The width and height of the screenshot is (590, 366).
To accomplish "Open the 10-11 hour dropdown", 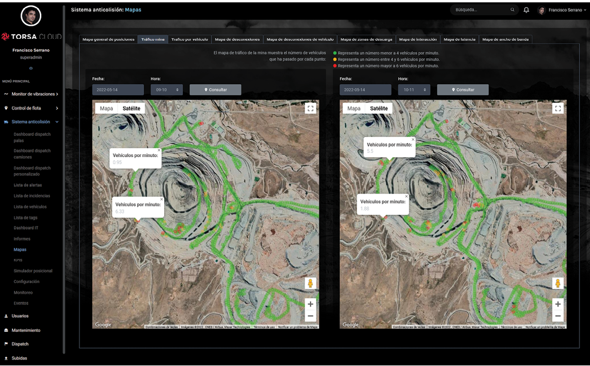I will point(414,89).
